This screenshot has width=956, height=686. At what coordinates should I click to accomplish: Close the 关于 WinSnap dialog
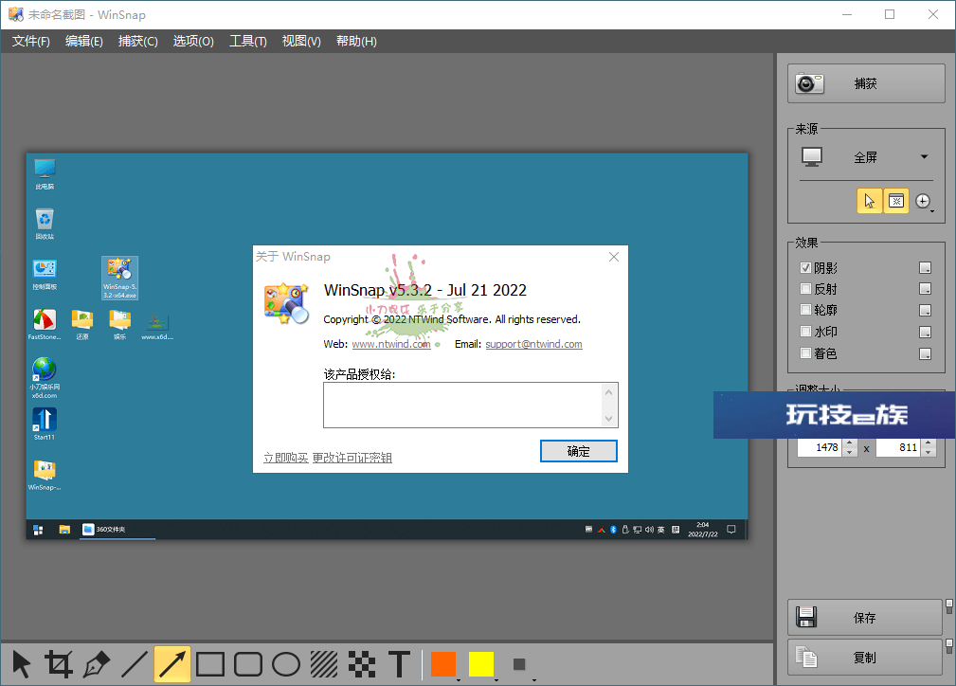(614, 257)
